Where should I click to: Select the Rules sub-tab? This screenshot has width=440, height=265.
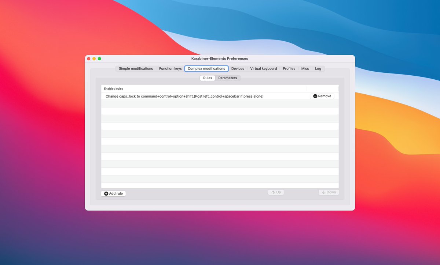pos(207,78)
